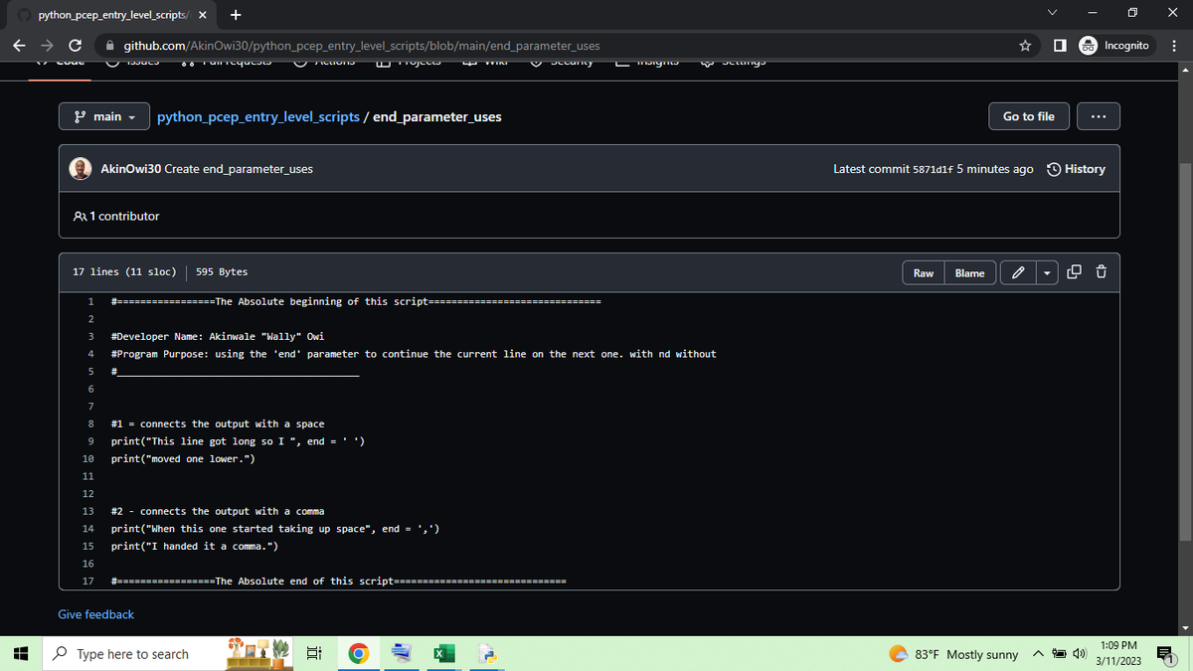Screen dimensions: 1193x671
Task: Delete end_parameter_uses using the trash icon
Action: [1100, 271]
